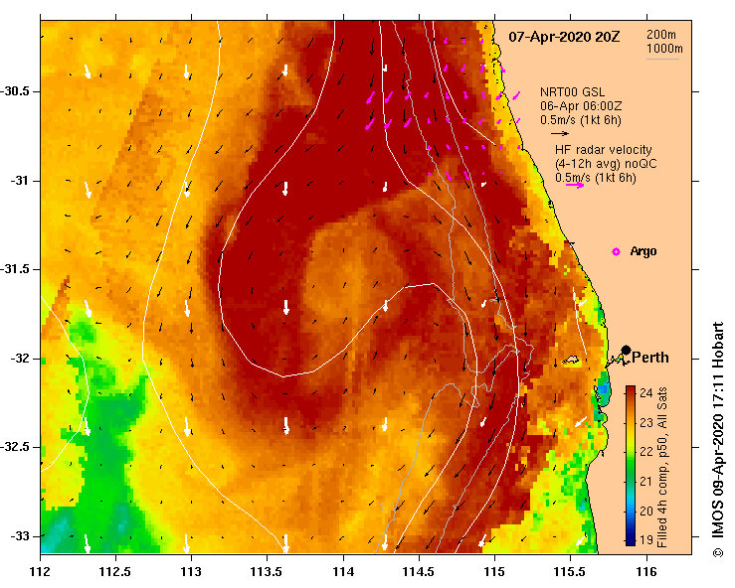Click the (4-12h avg) noQC text
The height and width of the screenshot is (588, 735).
(606, 164)
